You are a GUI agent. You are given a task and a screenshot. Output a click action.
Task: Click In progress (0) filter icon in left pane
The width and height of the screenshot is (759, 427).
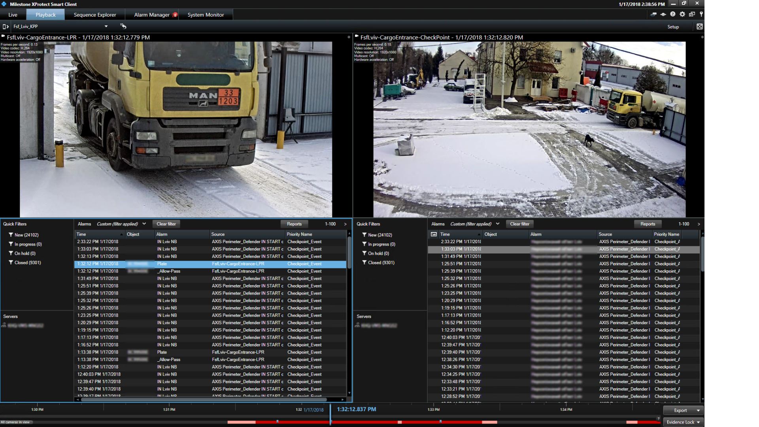pos(11,244)
